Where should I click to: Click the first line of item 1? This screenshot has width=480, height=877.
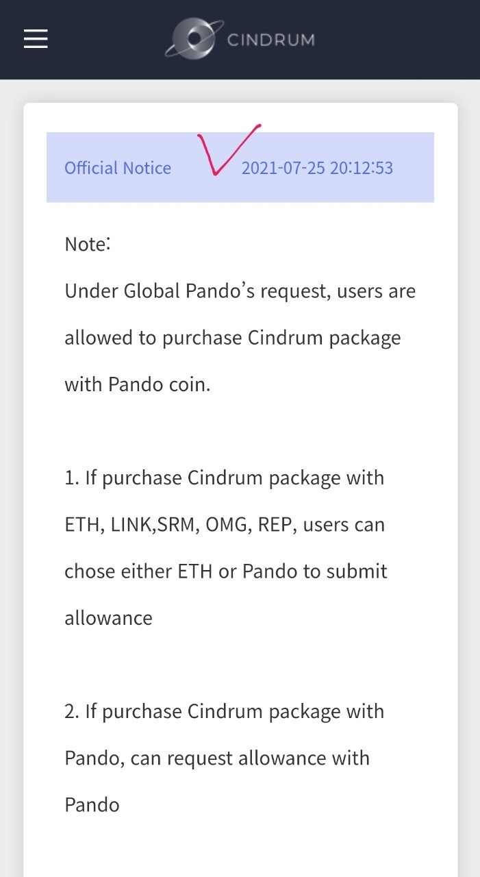tap(225, 478)
